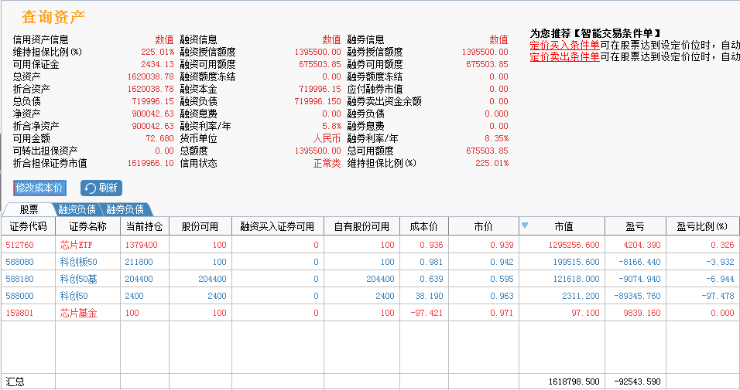
Task: Select stock code 588080 row
Action: 370,262
